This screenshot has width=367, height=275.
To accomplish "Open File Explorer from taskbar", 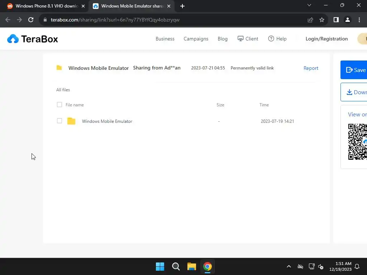I will click(x=191, y=266).
